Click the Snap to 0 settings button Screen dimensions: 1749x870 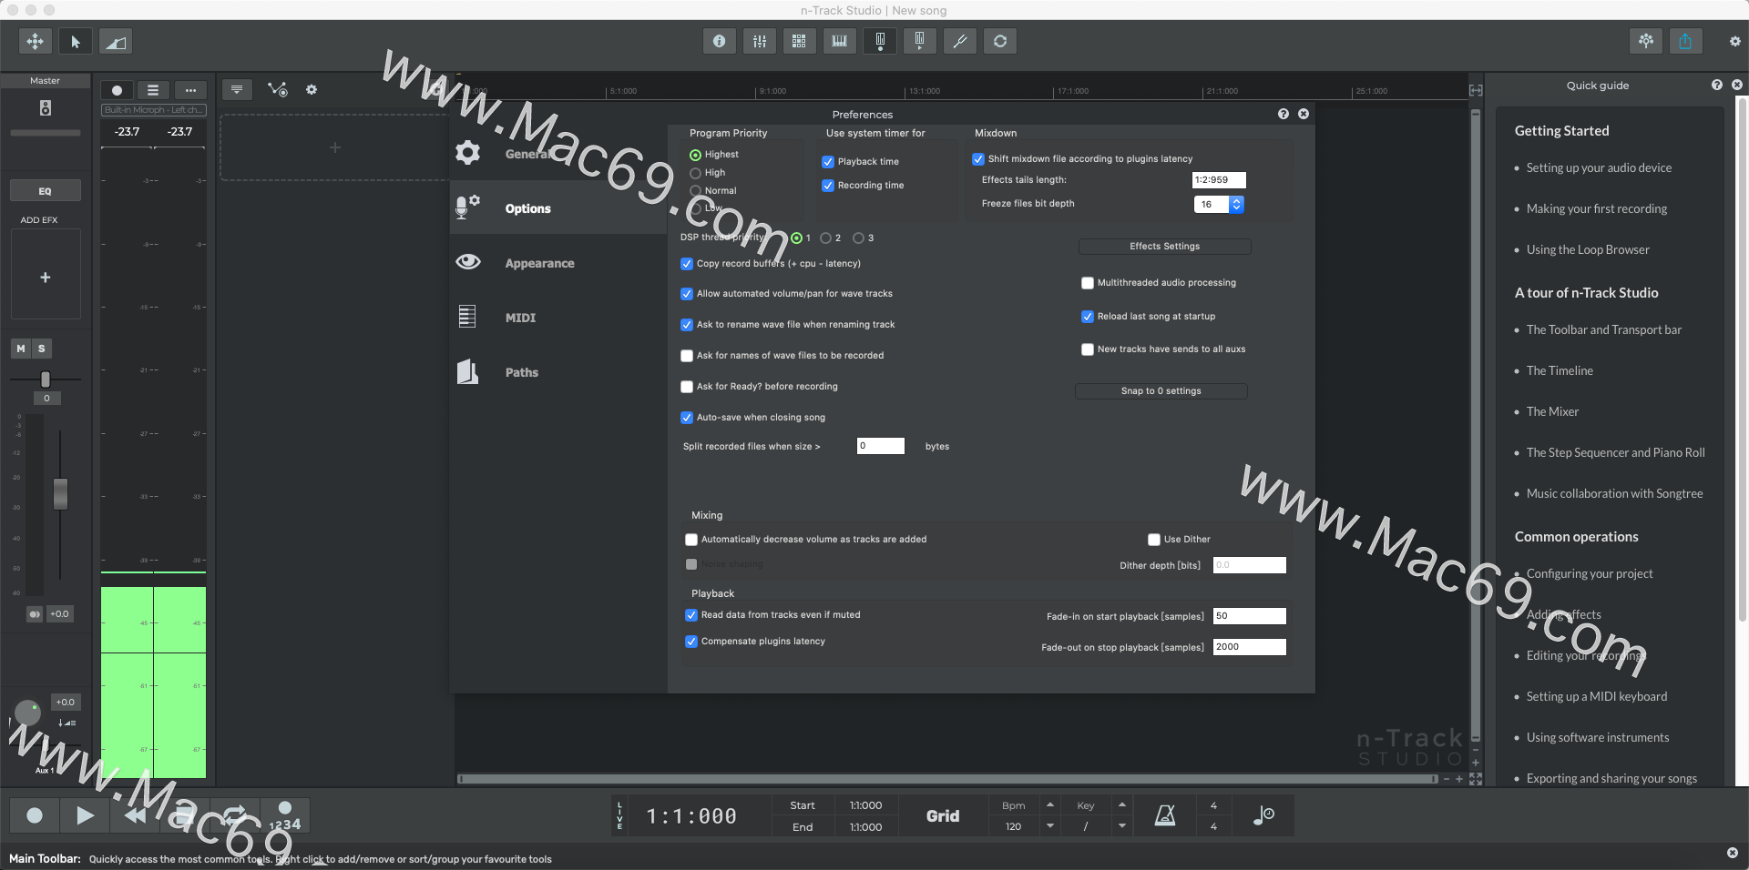pos(1161,391)
